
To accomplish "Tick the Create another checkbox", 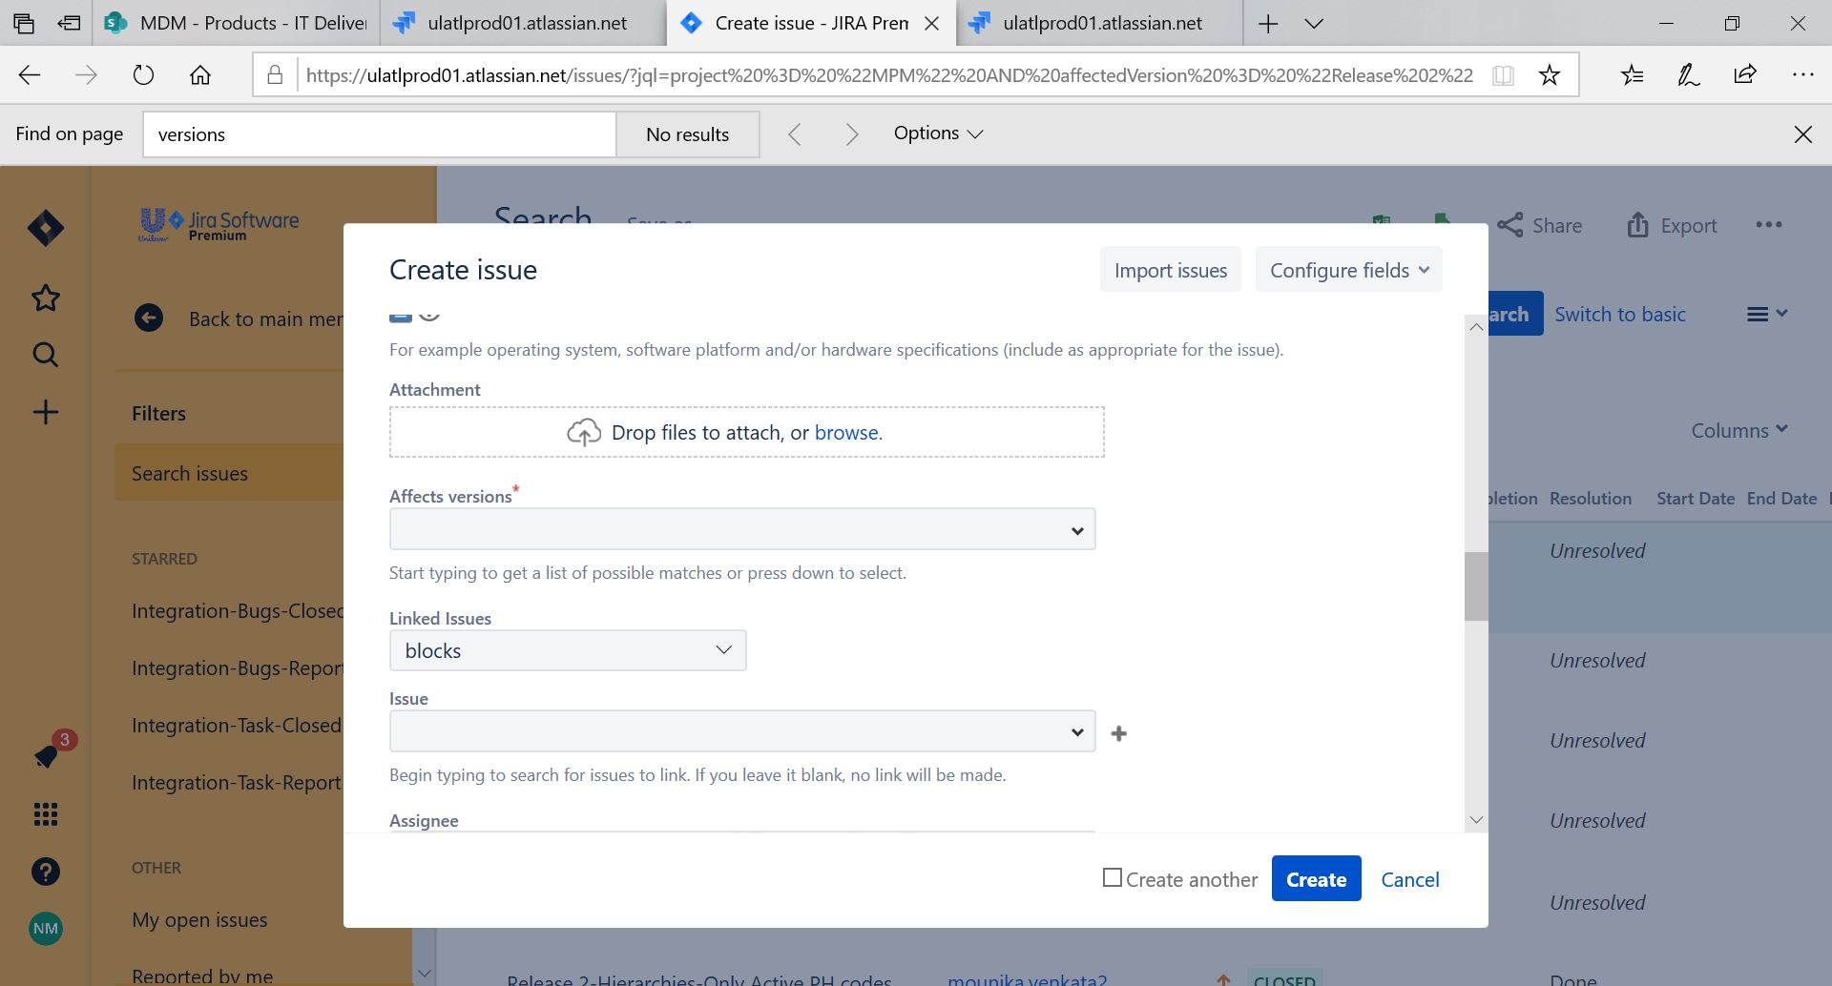I will point(1112,877).
